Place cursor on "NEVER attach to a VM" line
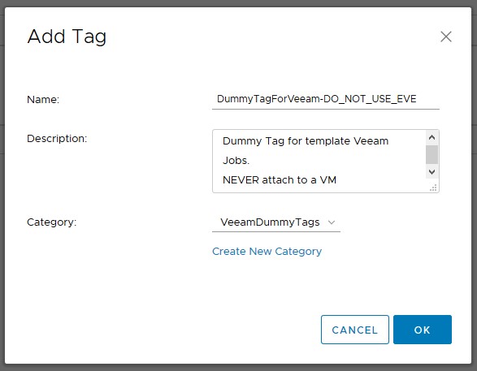 click(280, 180)
